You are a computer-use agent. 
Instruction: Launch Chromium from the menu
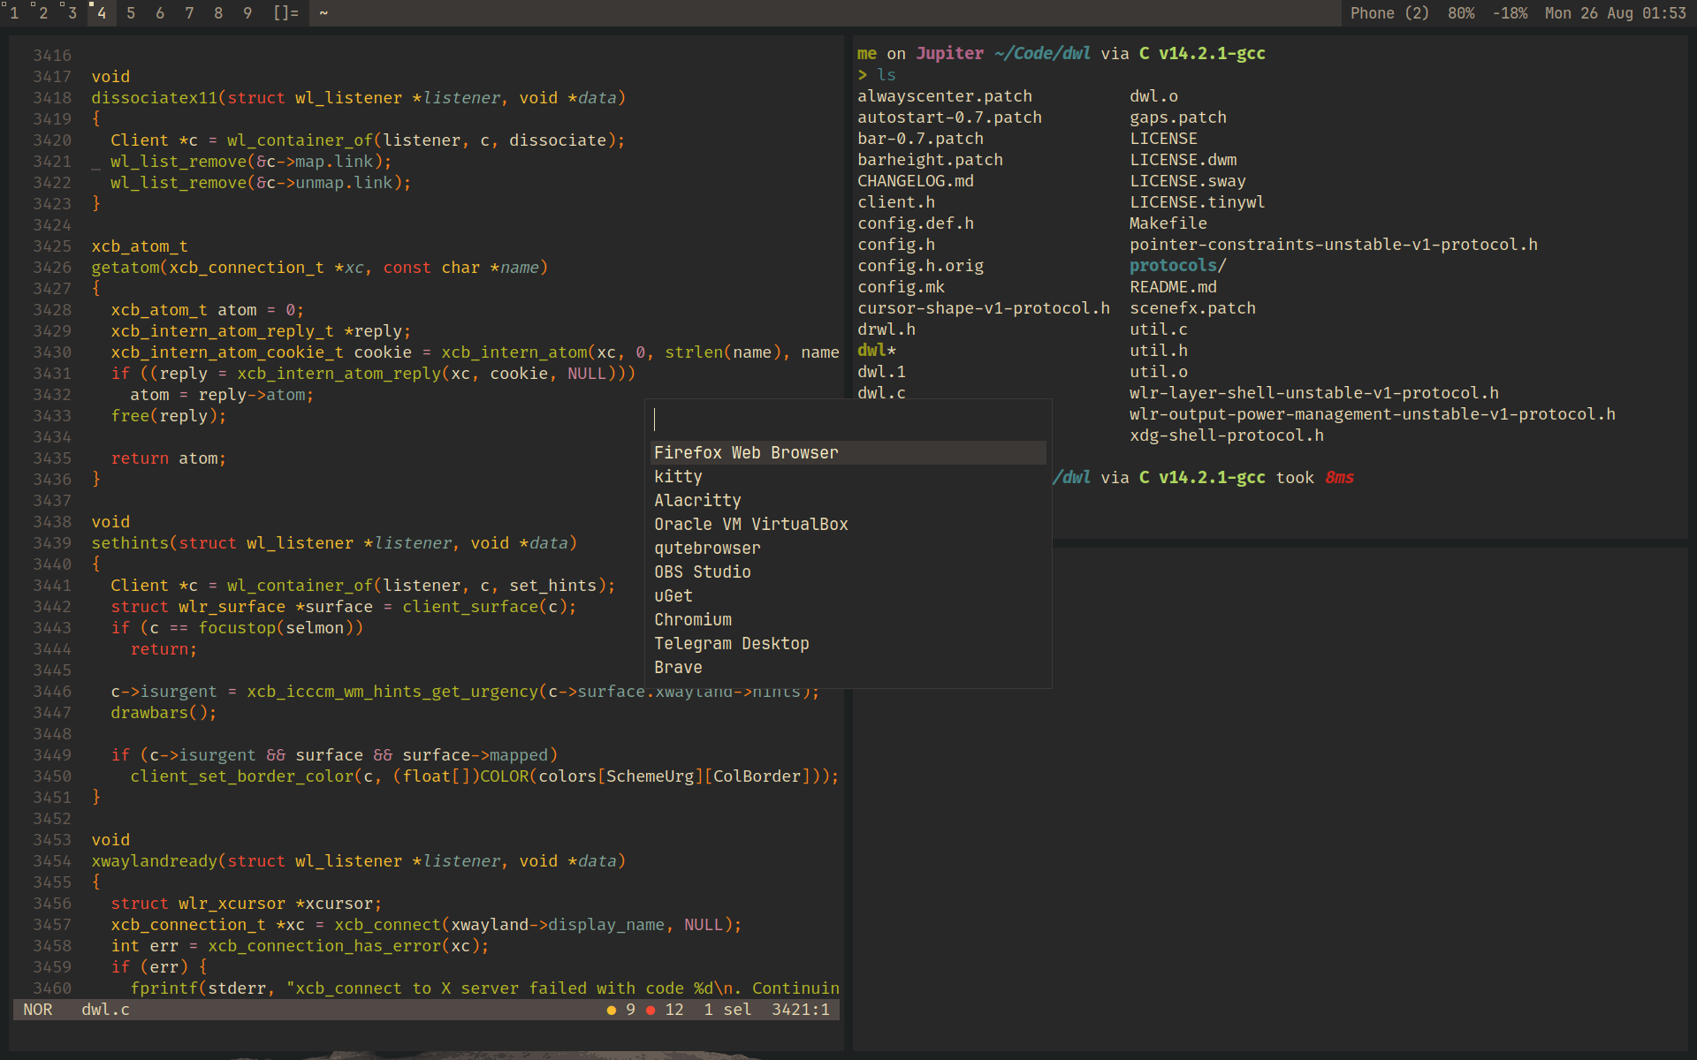(x=848, y=620)
